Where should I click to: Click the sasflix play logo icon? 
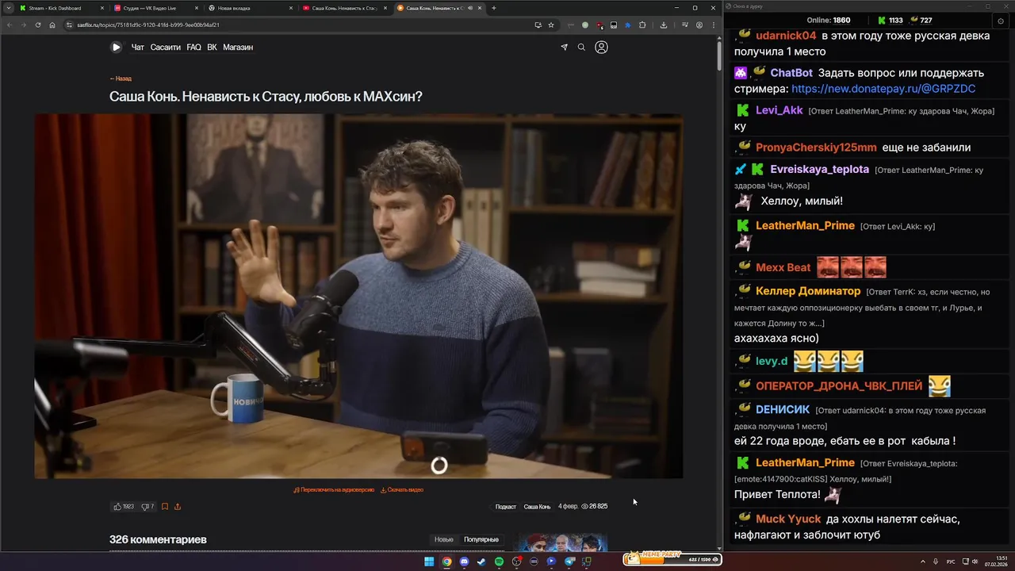pos(116,47)
